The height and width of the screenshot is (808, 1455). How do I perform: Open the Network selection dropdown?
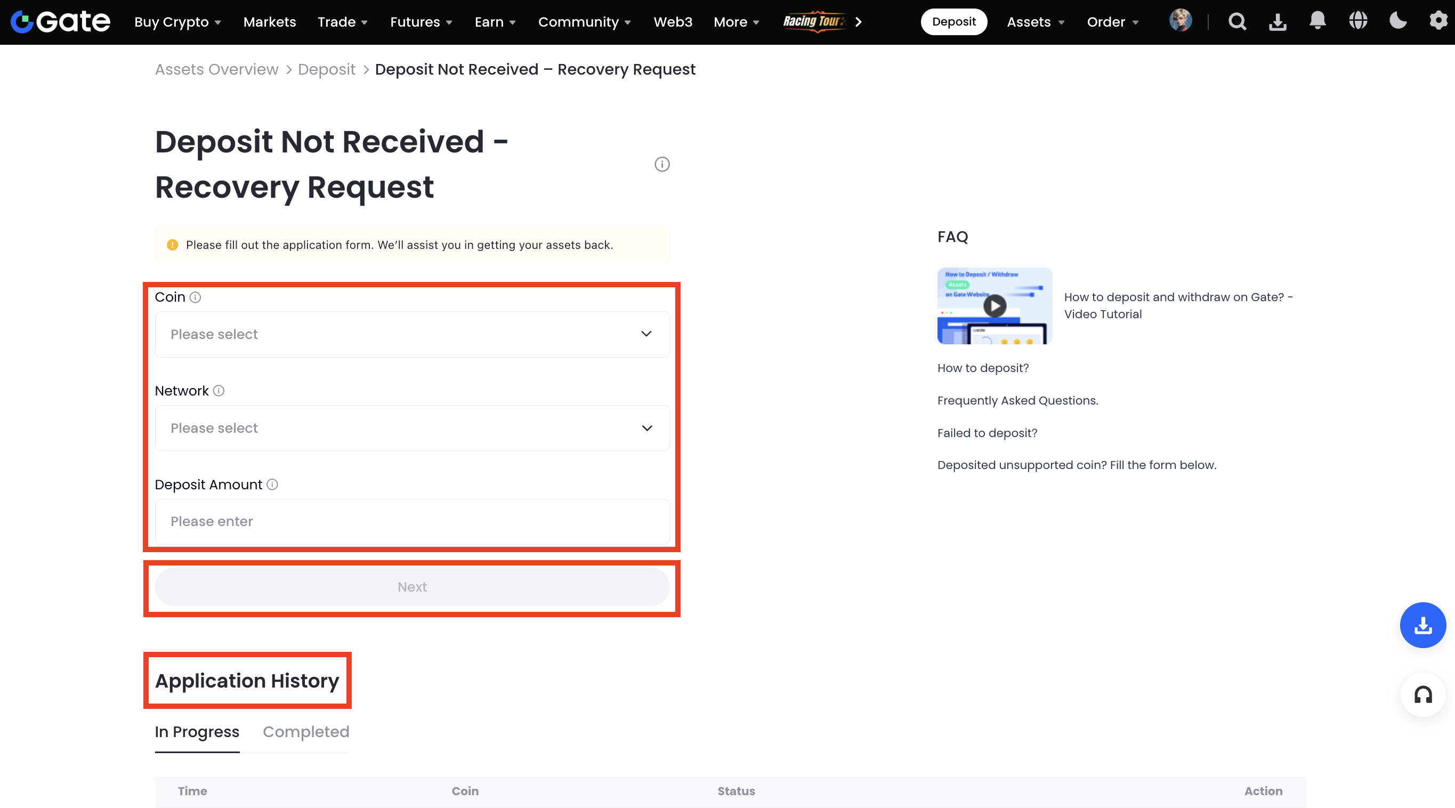coord(412,428)
